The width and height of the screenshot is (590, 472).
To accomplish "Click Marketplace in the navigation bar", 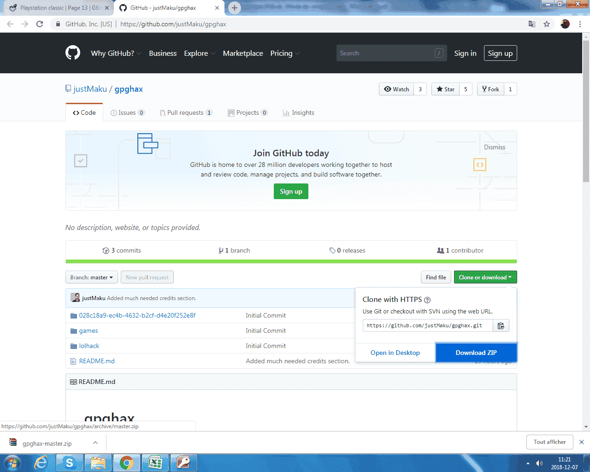I will (243, 53).
